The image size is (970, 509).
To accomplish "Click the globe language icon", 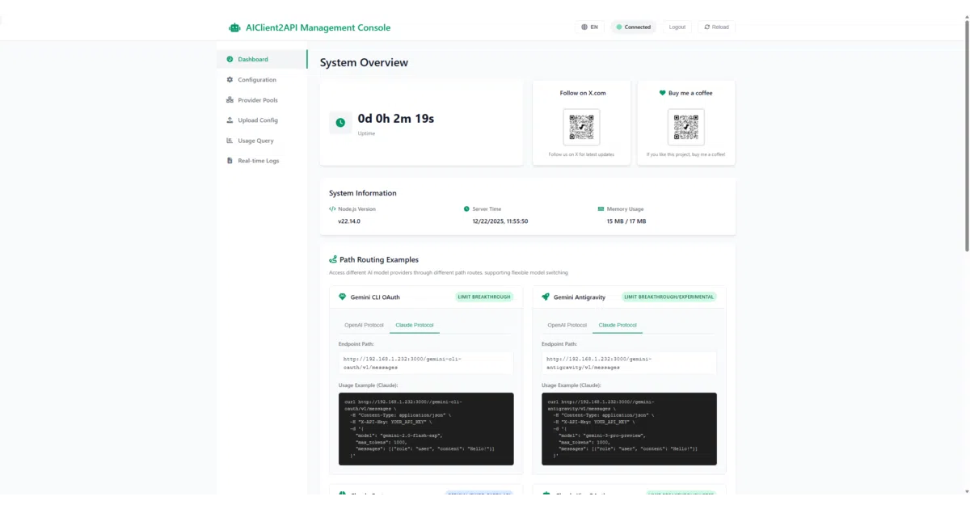I will (x=584, y=27).
